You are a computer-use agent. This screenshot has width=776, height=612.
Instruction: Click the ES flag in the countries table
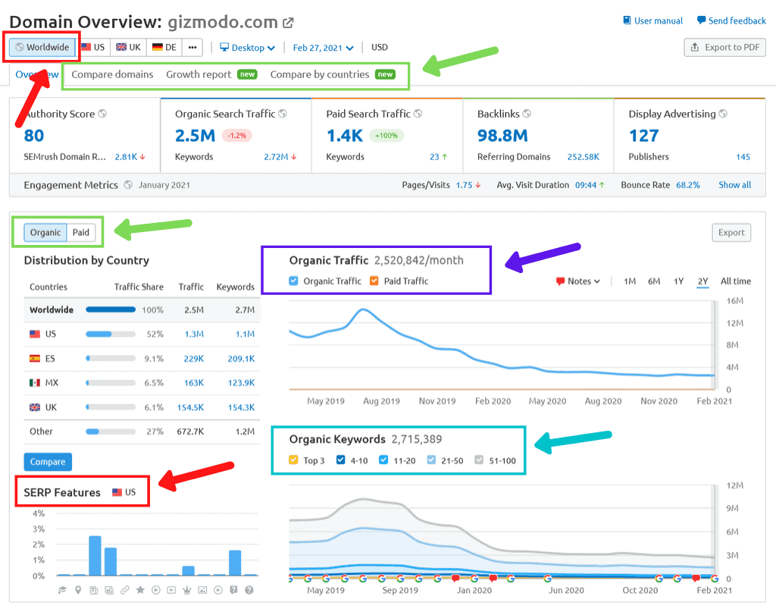coord(35,359)
